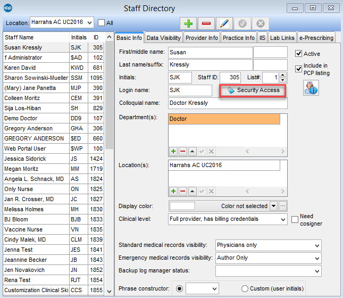Select Vaccine Nurse in staff list
This screenshot has height=298, width=343.
point(54,229)
